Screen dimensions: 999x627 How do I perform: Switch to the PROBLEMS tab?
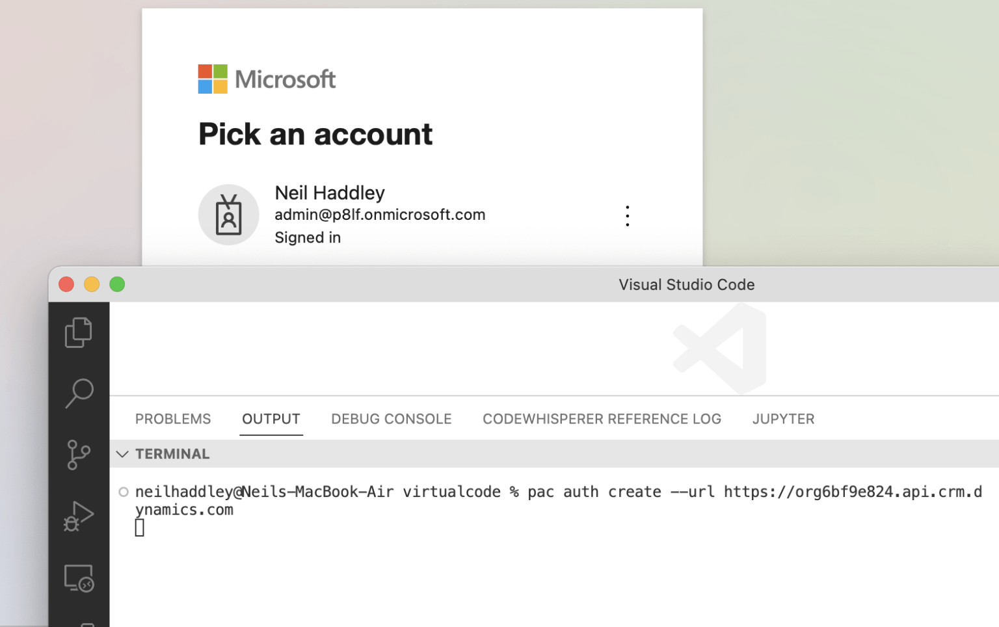(173, 419)
